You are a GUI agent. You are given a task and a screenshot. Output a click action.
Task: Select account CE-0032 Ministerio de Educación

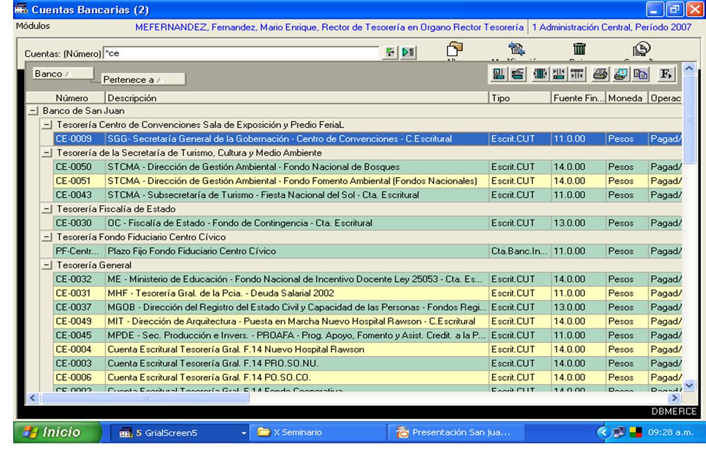click(x=368, y=279)
